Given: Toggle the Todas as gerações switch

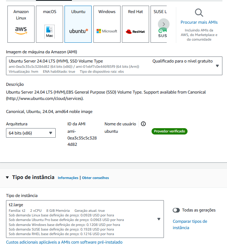Looking at the screenshot, I should [x=176, y=210].
